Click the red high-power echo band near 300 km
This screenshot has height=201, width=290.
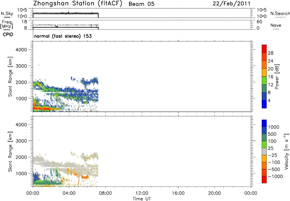tap(43, 108)
